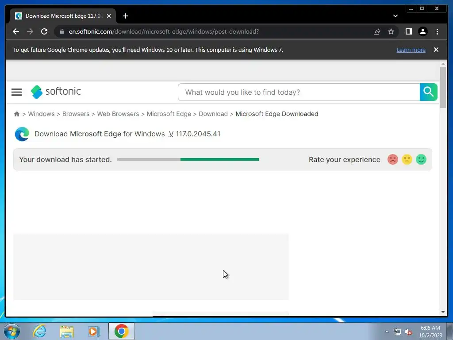
Task: Click the teal search magnifier button
Action: click(x=428, y=92)
